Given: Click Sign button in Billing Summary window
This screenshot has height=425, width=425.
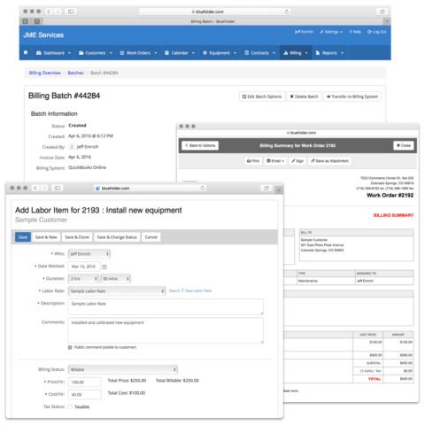Looking at the screenshot, I should pos(297,161).
